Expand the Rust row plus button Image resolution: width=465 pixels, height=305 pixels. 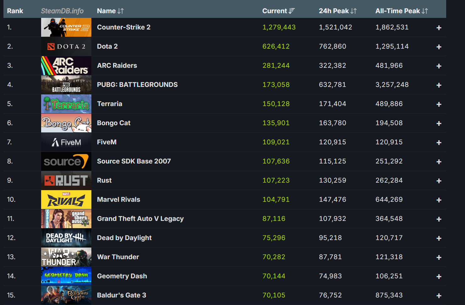click(439, 181)
